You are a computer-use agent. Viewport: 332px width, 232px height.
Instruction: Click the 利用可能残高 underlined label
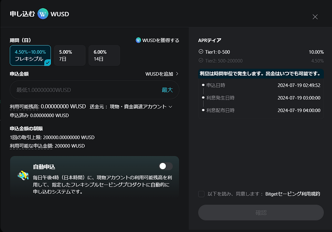tap(24, 106)
